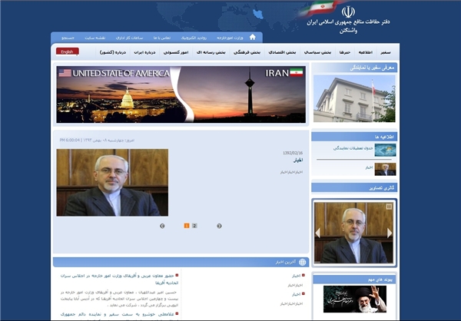This screenshot has width=461, height=321.
Task: Click thumbnail beside جدول تعطیلات نمایندگی
Action: [x=385, y=150]
